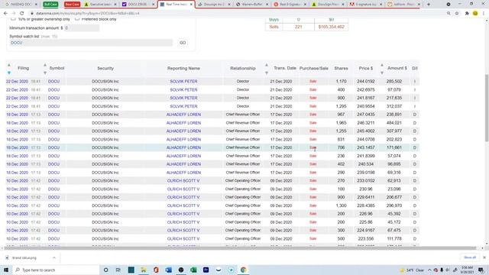Image resolution: width=489 pixels, height=275 pixels.
Task: Sort Amount $ column ascending arrow
Action: (382, 65)
